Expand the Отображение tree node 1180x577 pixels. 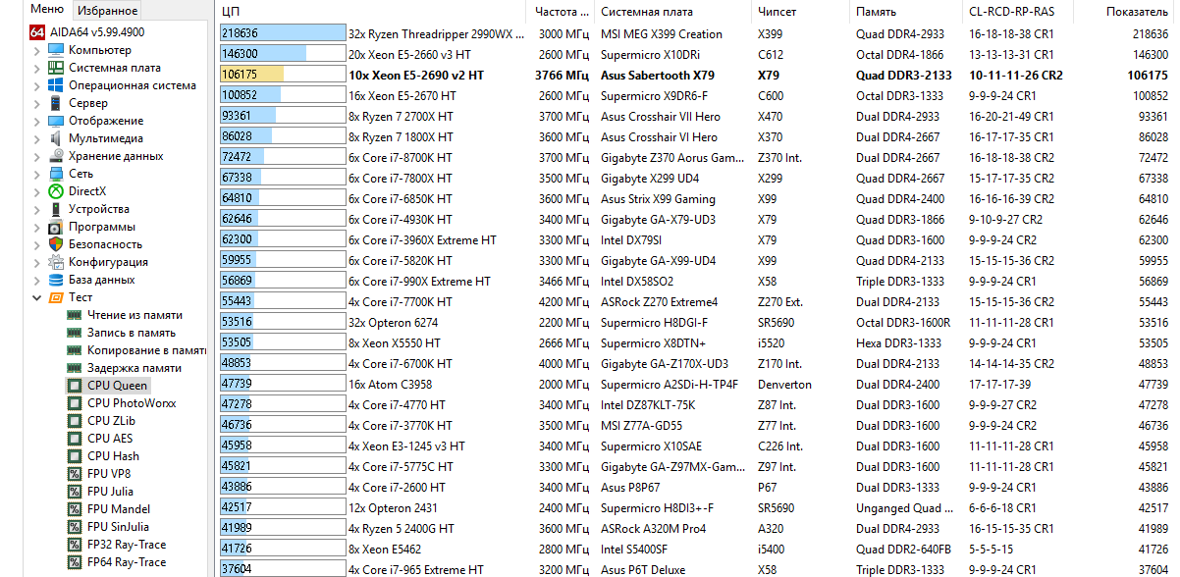(x=37, y=121)
